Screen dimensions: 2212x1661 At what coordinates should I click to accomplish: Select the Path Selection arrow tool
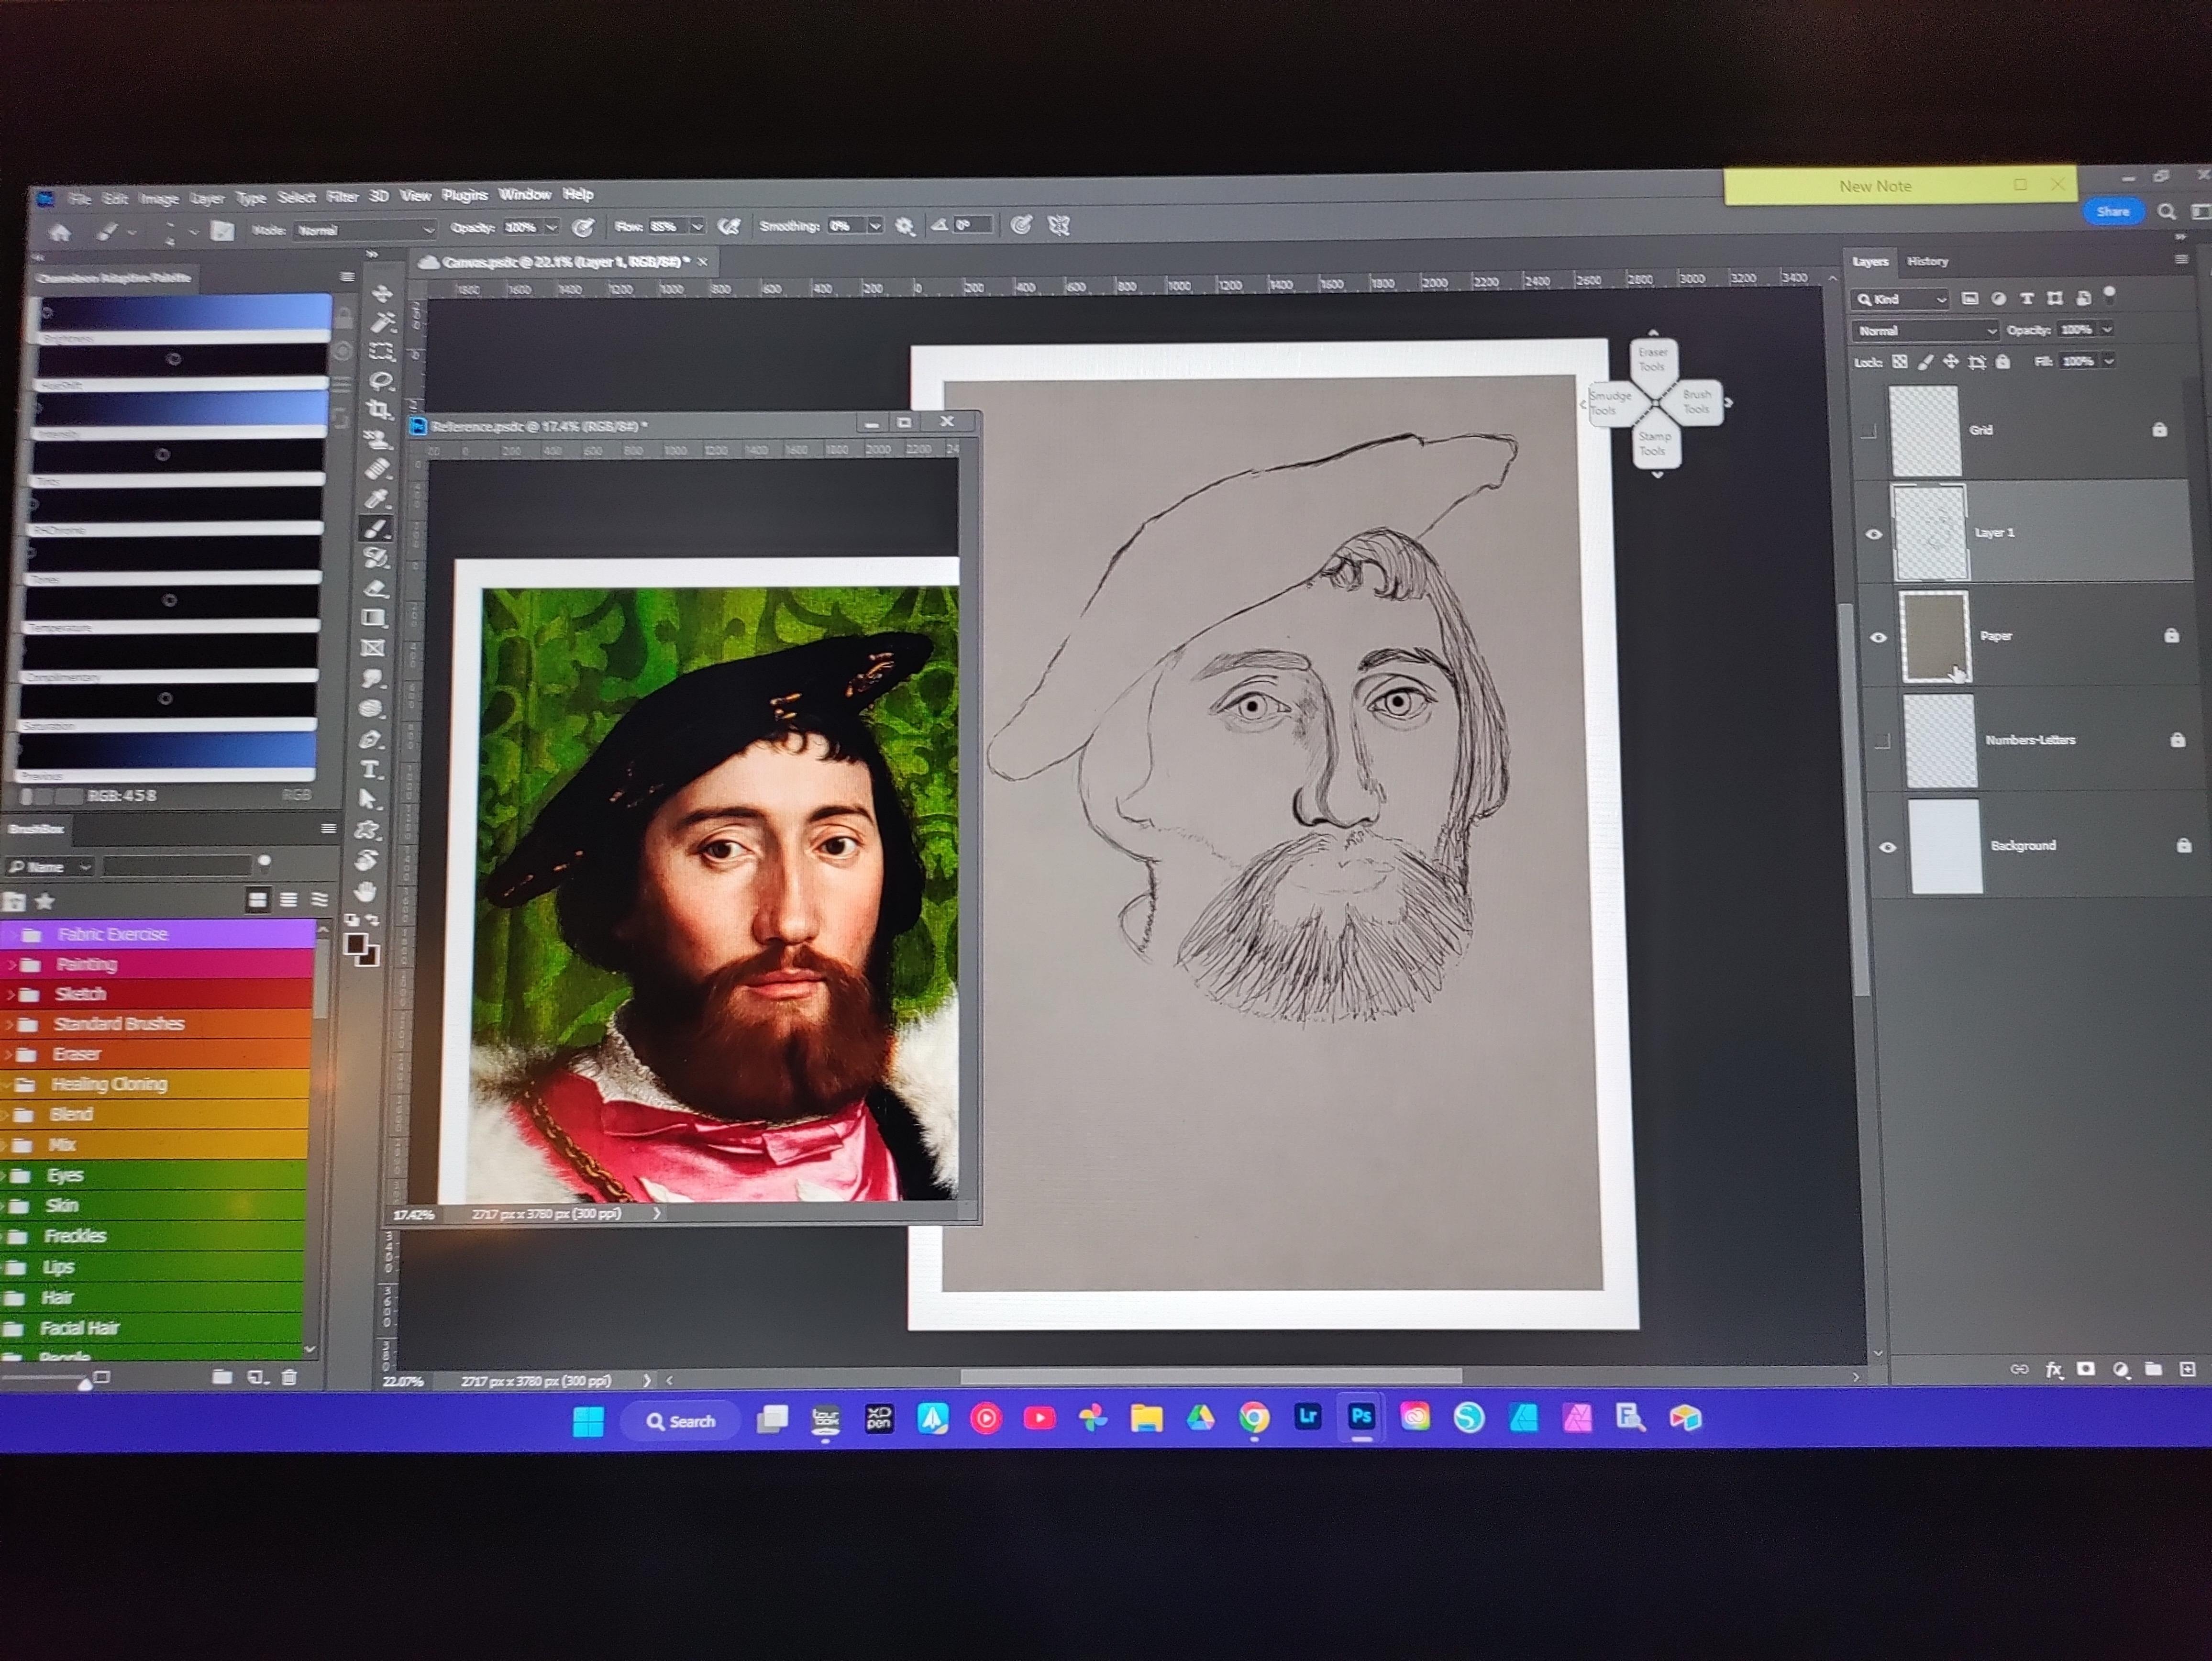[369, 799]
